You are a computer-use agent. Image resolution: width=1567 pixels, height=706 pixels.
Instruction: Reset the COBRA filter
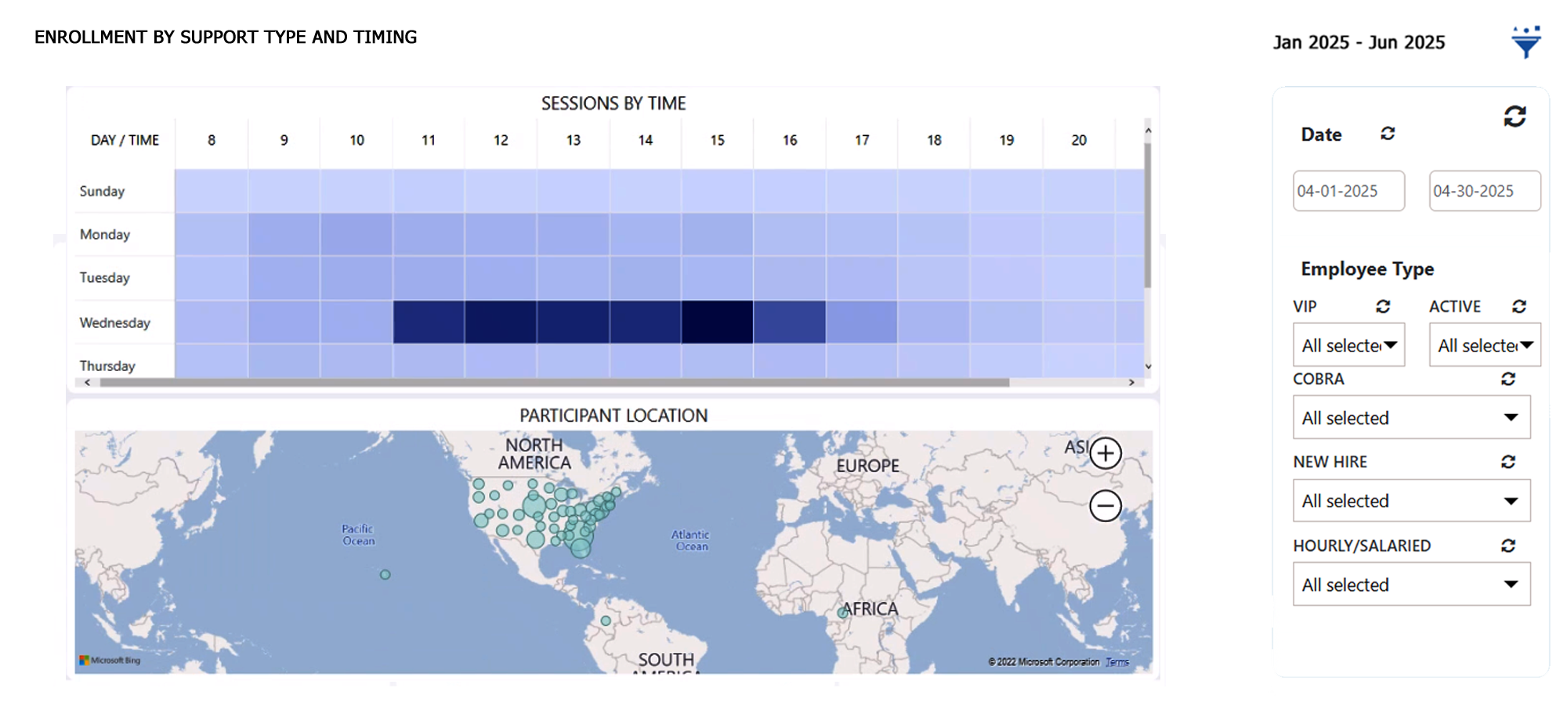coord(1508,379)
